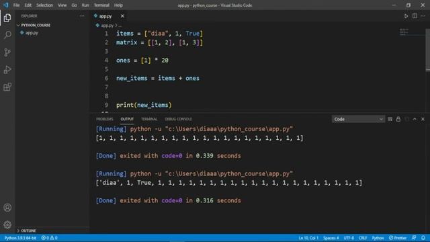Show errors and warnings count in status bar

coord(49,238)
